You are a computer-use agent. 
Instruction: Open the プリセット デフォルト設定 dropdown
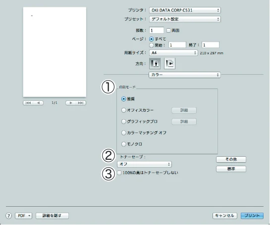point(185,19)
